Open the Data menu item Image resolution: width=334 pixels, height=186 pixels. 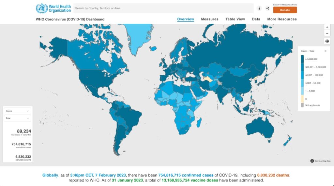click(256, 19)
